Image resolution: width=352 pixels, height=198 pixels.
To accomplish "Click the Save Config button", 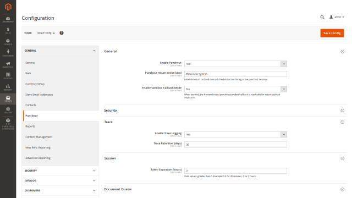I will pyautogui.click(x=332, y=33).
